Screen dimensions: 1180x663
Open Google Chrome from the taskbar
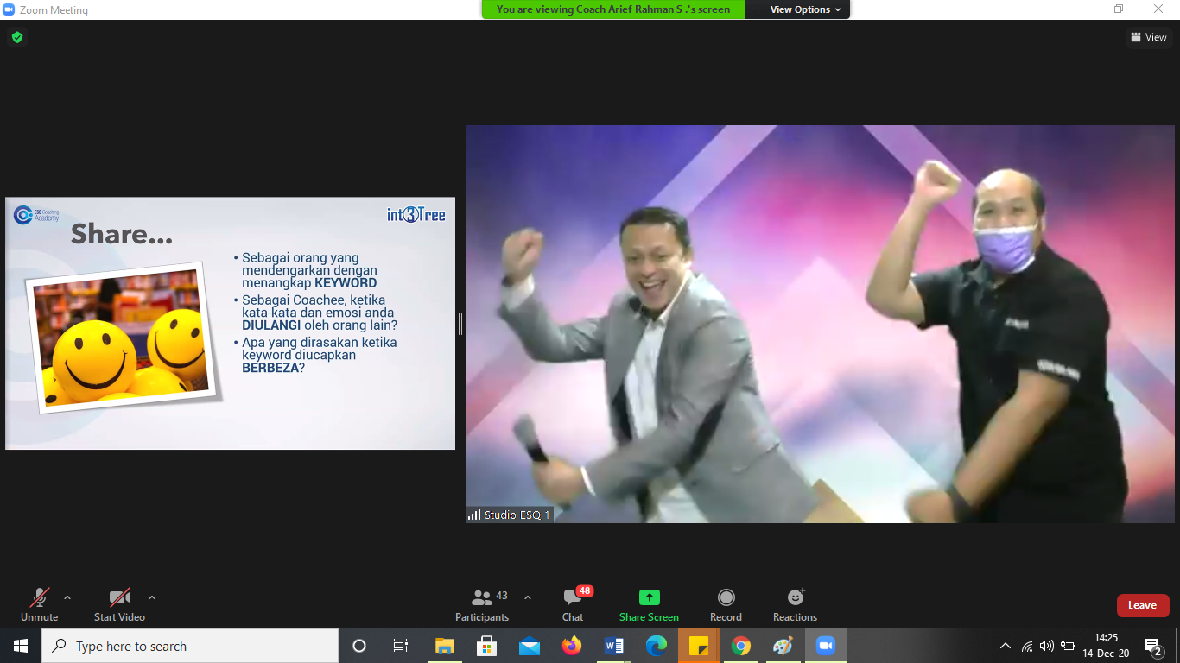(x=740, y=646)
